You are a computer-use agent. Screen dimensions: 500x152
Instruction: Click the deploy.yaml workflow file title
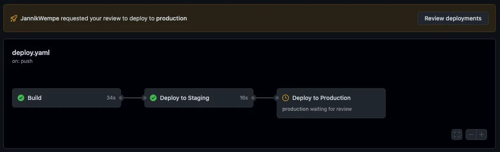(31, 52)
